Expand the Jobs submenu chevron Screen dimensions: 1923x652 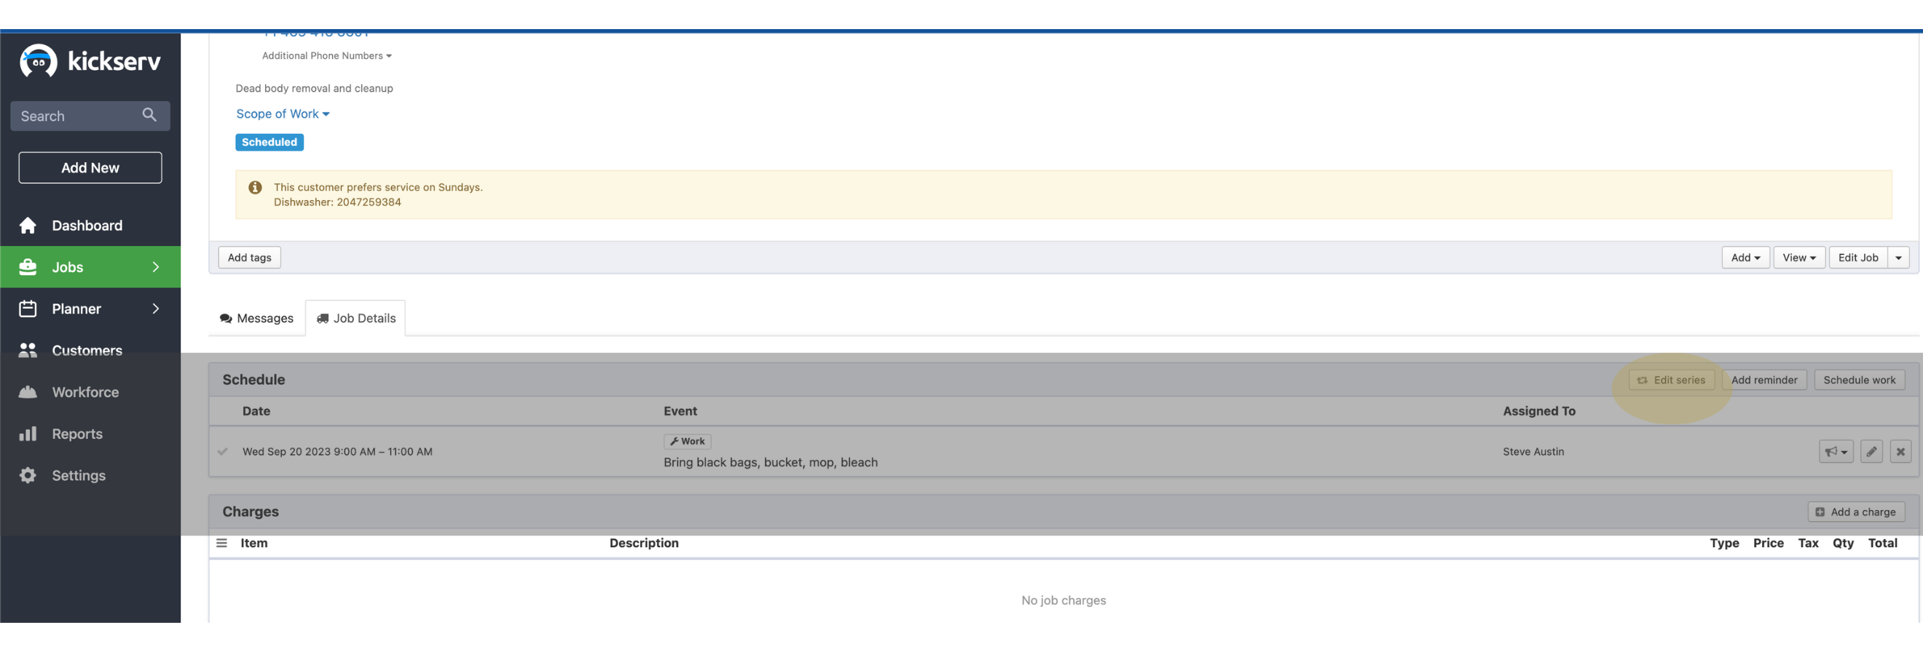[155, 267]
